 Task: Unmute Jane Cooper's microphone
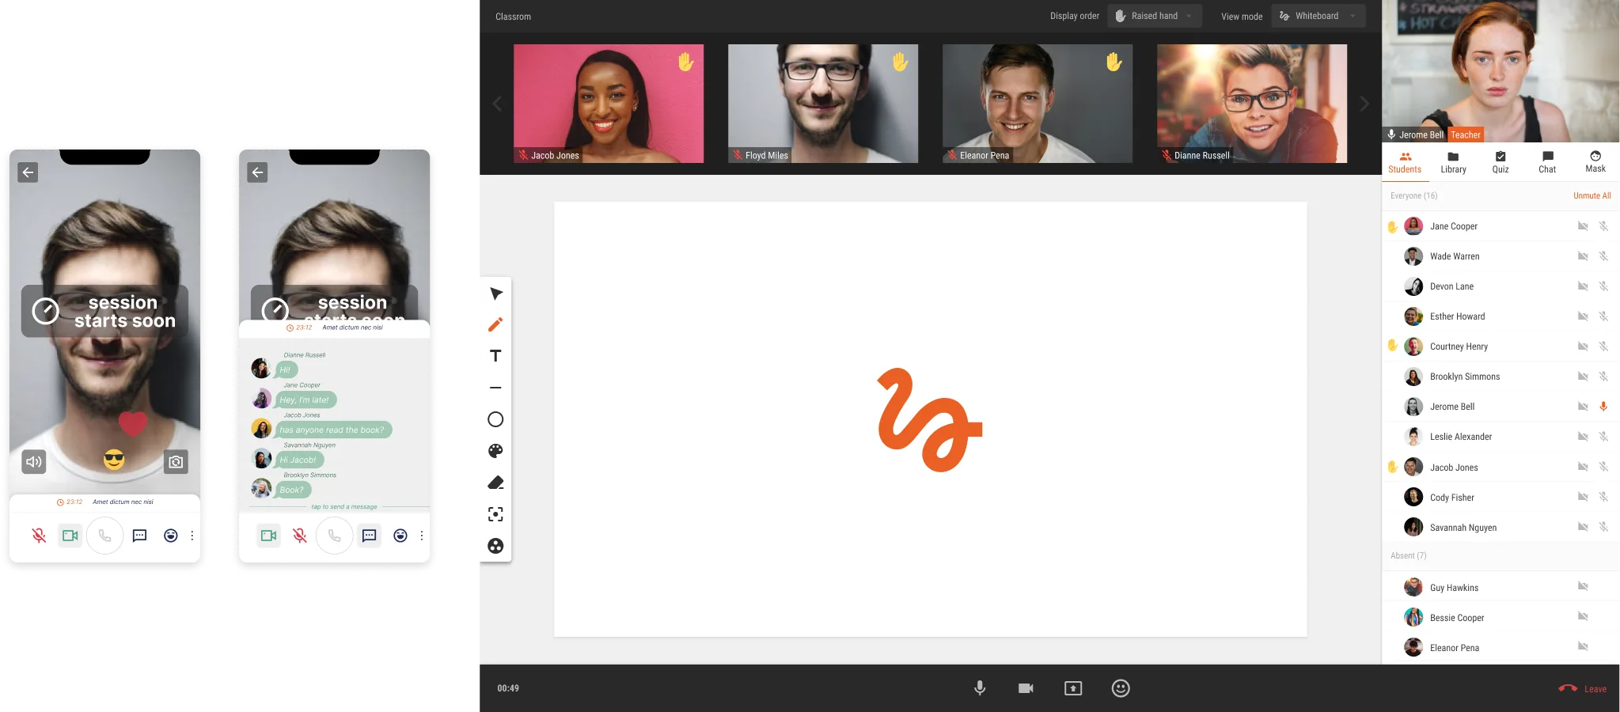(x=1603, y=226)
